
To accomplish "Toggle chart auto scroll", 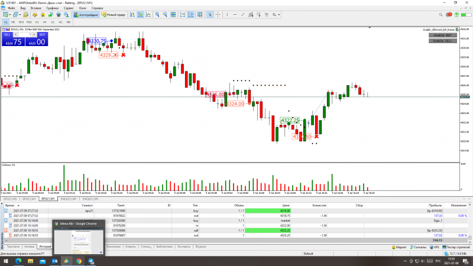I will (x=183, y=14).
